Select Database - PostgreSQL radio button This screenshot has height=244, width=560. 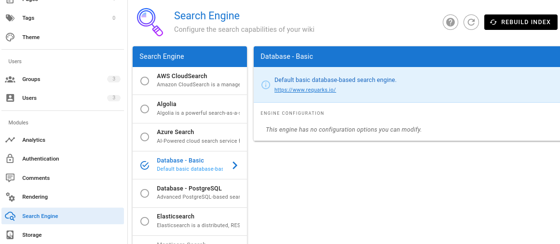(x=145, y=193)
